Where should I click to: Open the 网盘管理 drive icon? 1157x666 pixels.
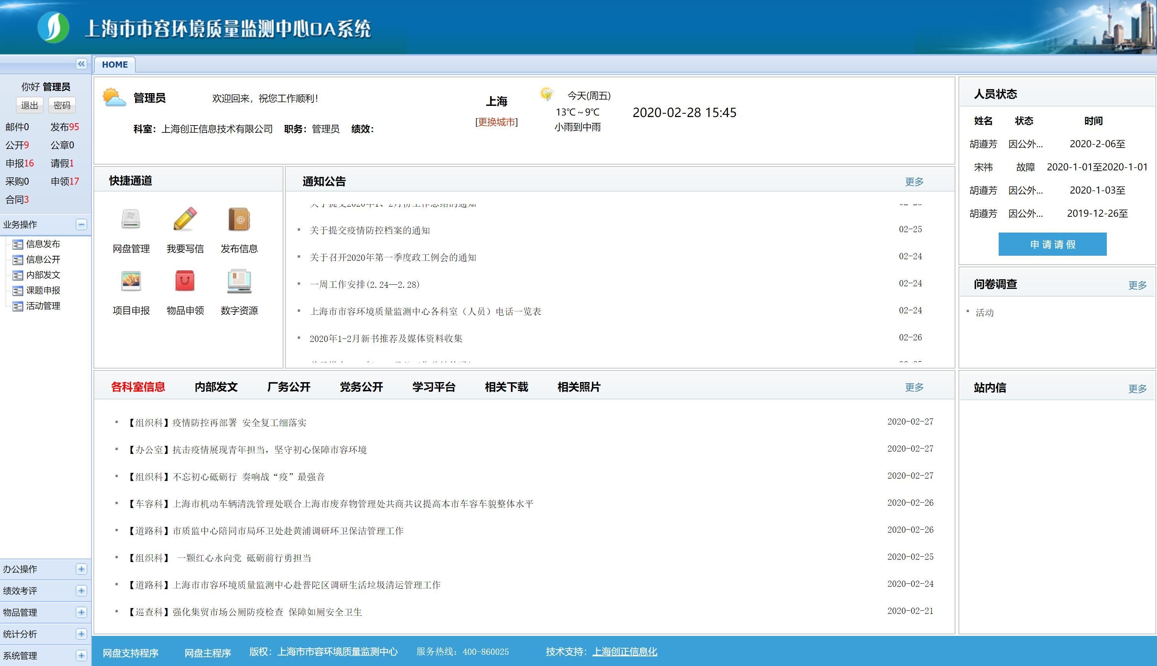[131, 219]
